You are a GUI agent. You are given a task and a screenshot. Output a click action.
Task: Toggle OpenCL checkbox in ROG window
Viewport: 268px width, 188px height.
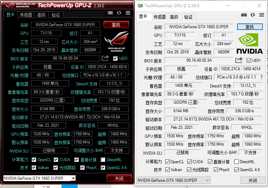click(34, 159)
